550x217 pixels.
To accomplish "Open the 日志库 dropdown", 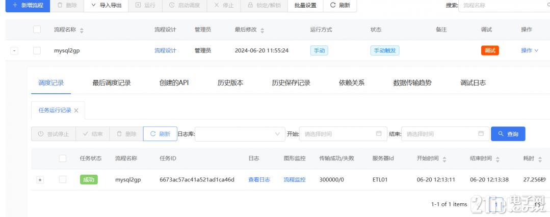I will [x=240, y=134].
